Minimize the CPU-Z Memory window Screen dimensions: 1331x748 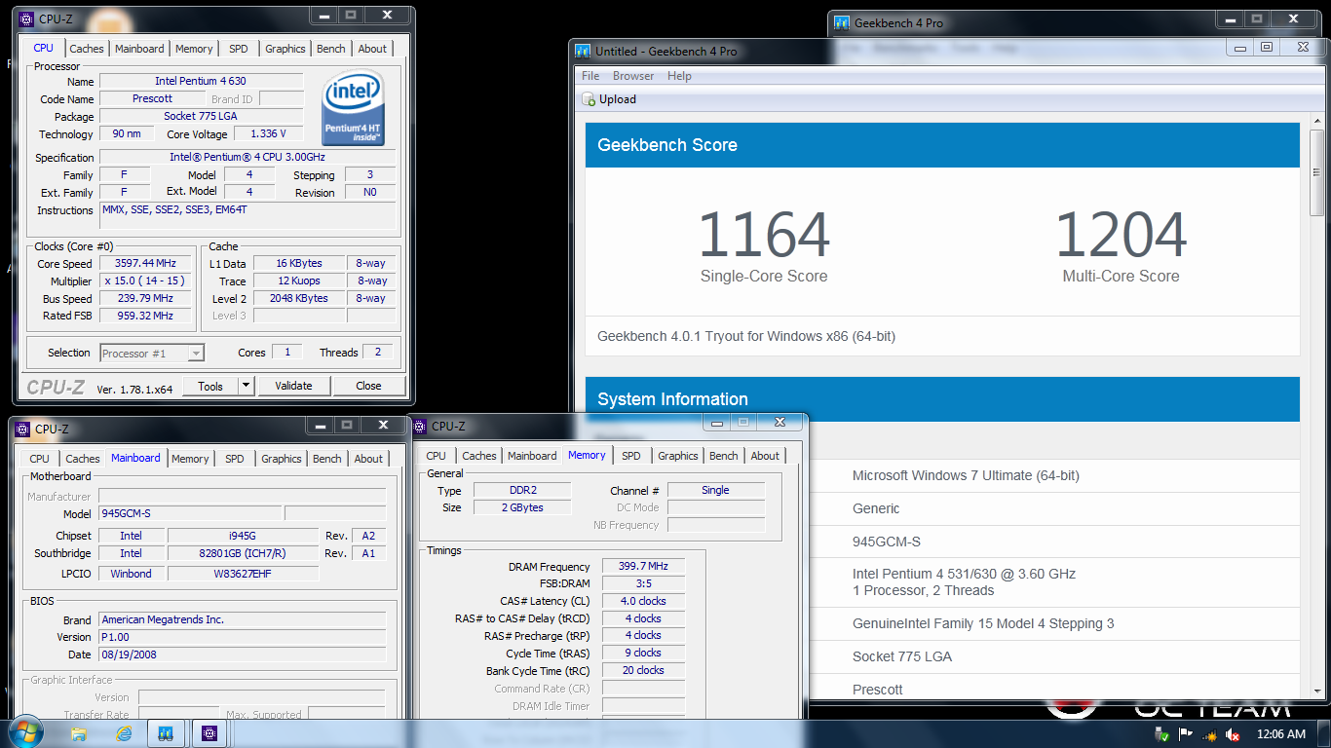coord(717,423)
